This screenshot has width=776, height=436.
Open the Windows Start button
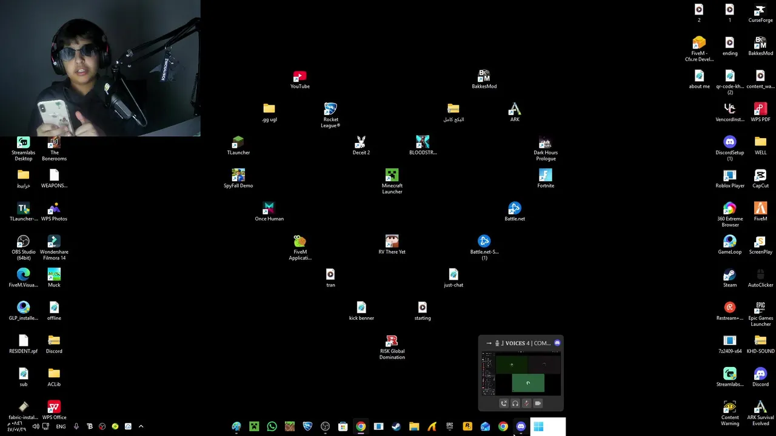[538, 426]
